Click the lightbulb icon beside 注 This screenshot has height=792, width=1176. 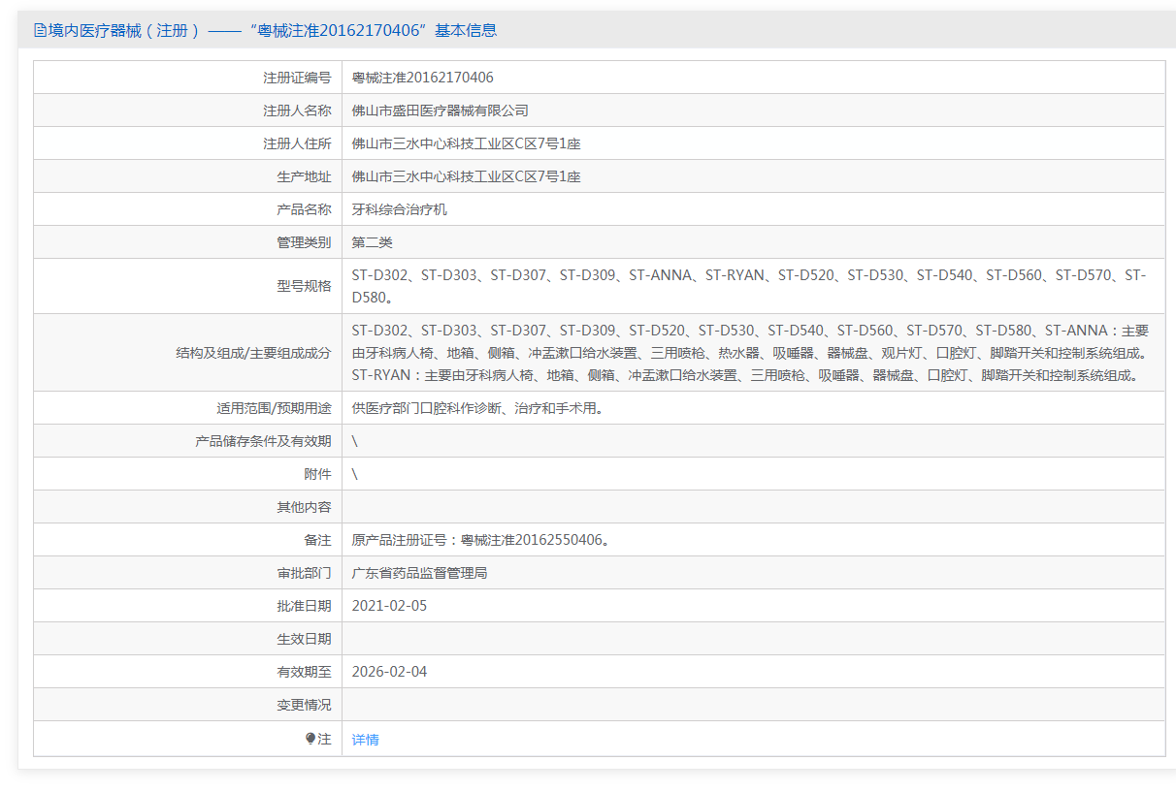[x=310, y=739]
